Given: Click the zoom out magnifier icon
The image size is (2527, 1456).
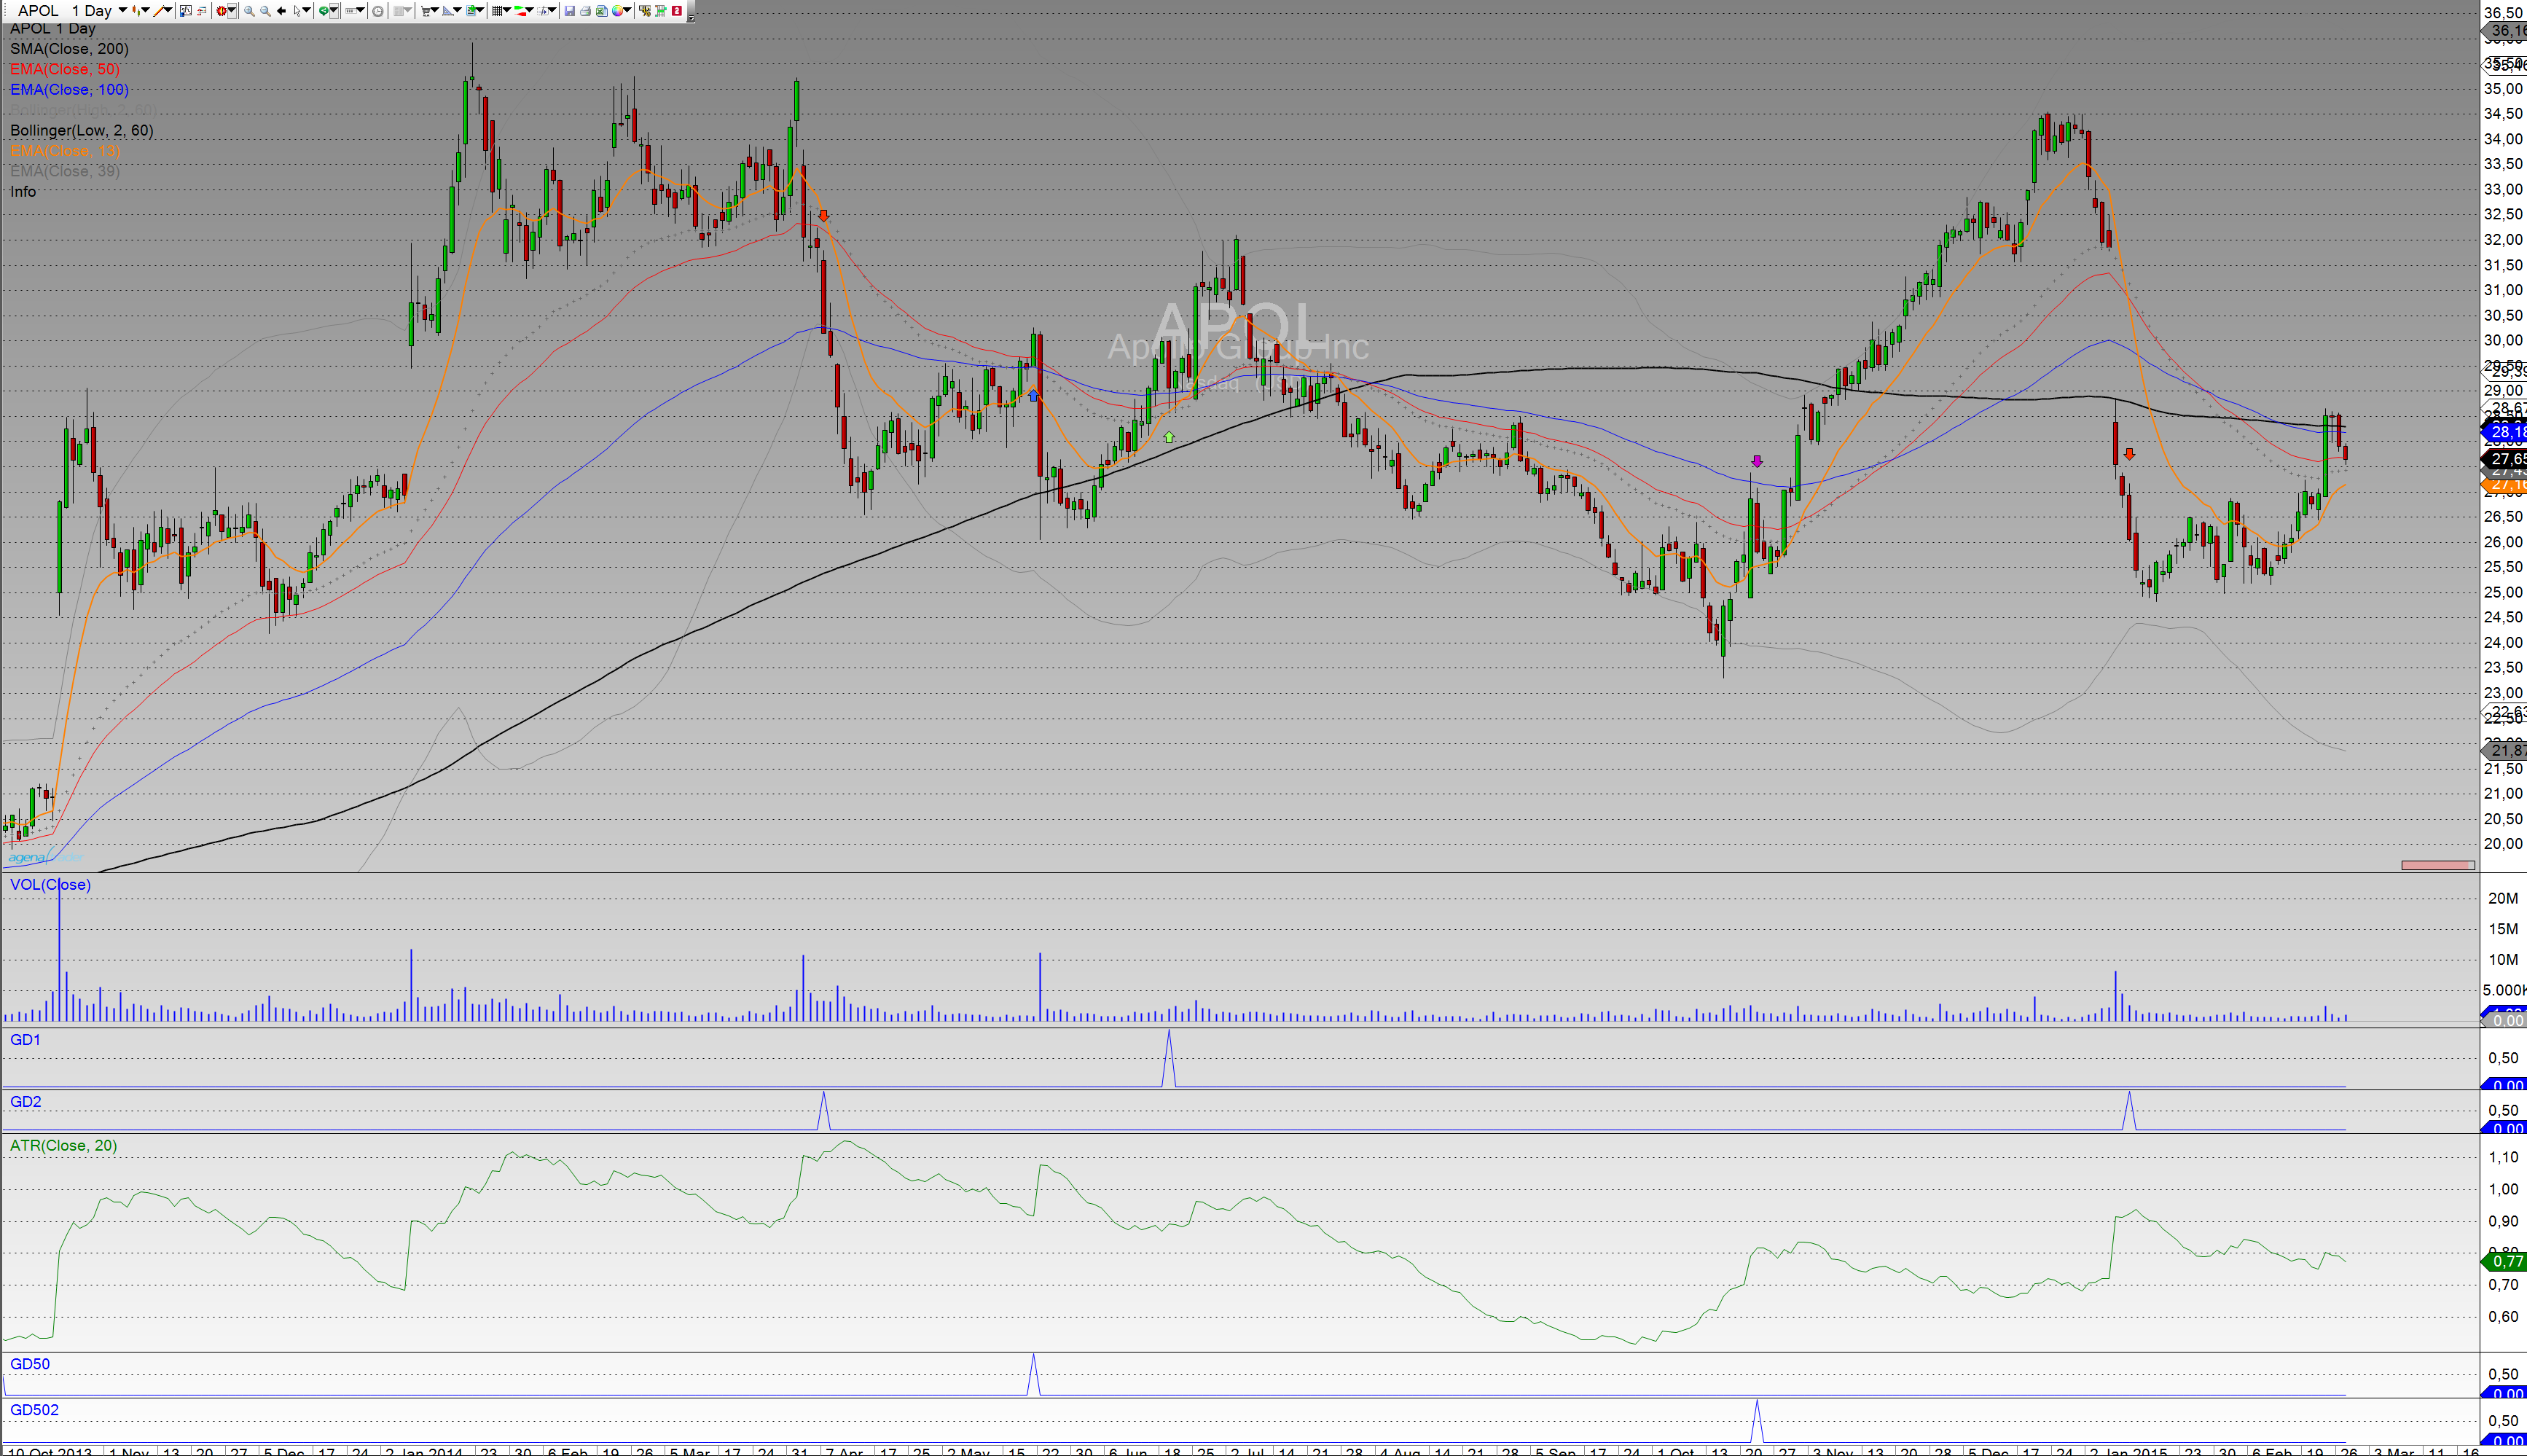Looking at the screenshot, I should [265, 11].
